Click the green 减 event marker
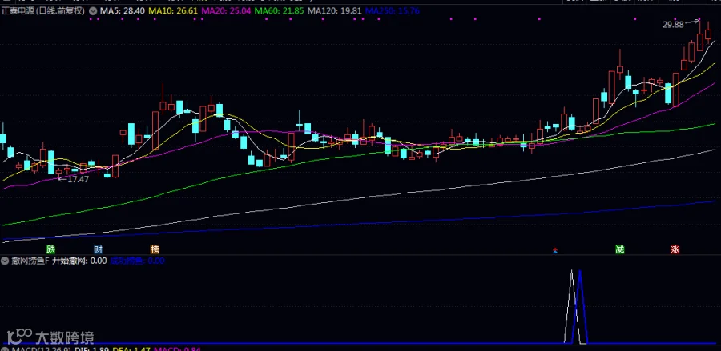Viewport: 721px width, 351px height. [x=620, y=249]
